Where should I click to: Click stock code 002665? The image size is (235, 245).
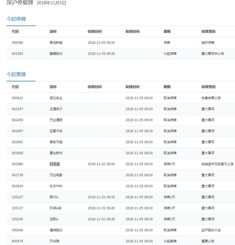click(x=17, y=142)
